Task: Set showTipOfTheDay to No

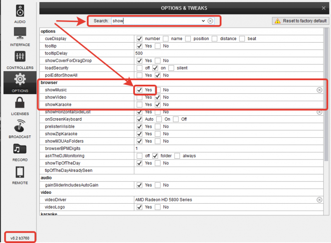Action: click(x=158, y=163)
